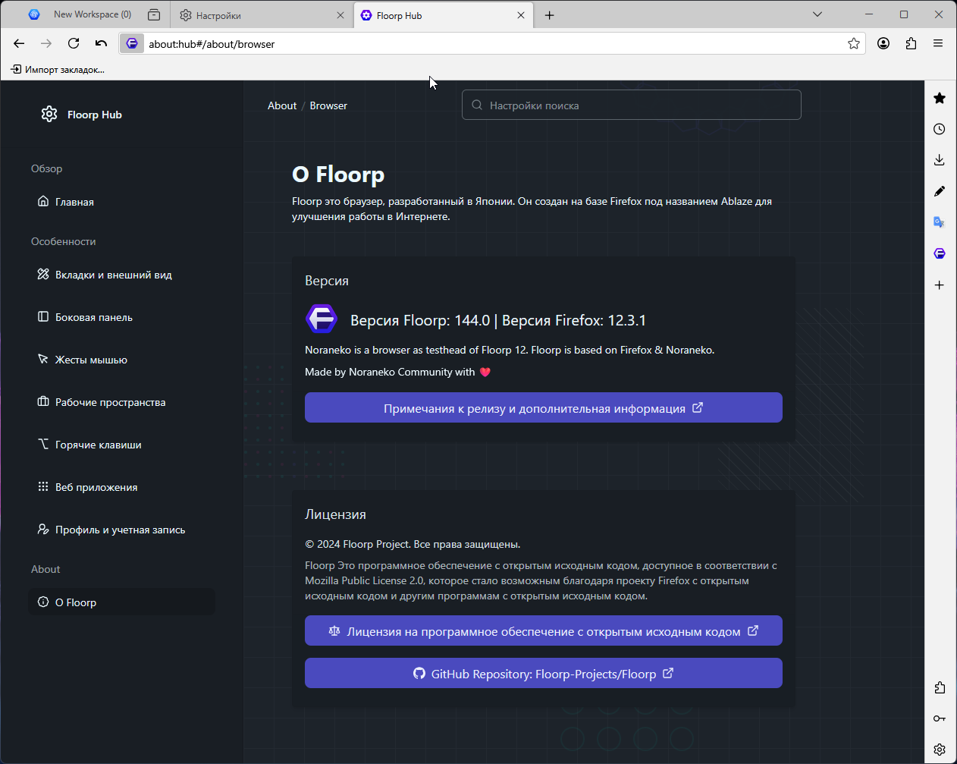Open the hamburger application menu
957x764 pixels.
point(938,44)
